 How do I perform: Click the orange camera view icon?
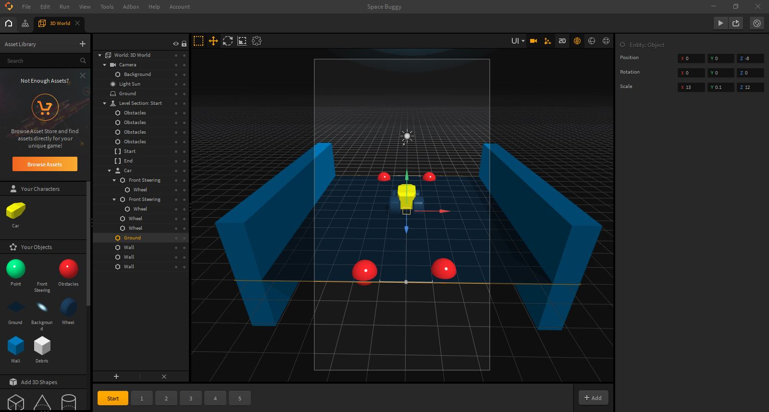533,41
